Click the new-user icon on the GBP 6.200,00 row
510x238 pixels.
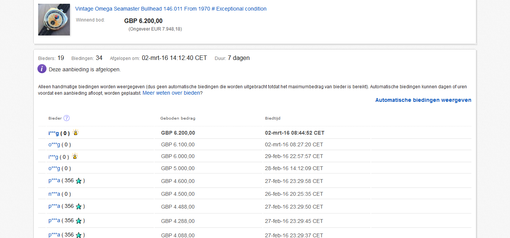coord(76,133)
